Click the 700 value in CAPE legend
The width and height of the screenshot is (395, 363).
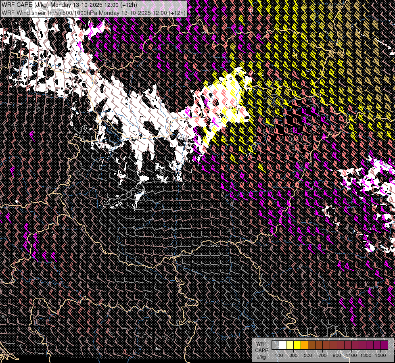point(322,355)
